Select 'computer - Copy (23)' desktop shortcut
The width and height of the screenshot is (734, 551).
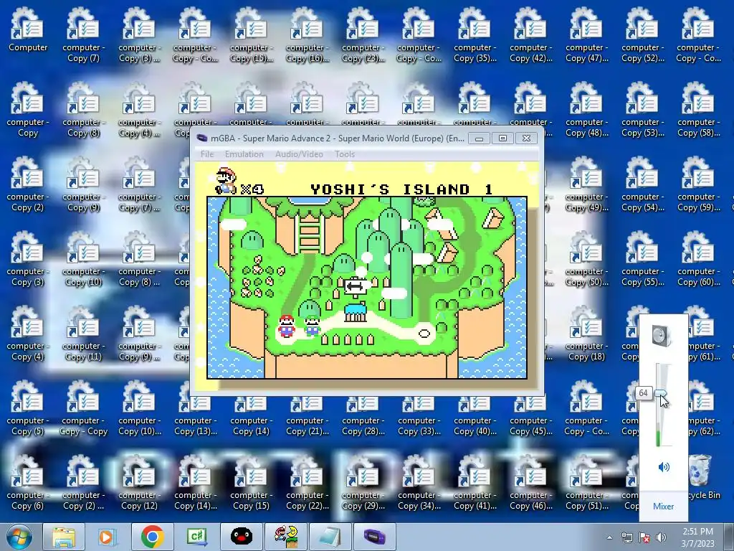coord(363,34)
